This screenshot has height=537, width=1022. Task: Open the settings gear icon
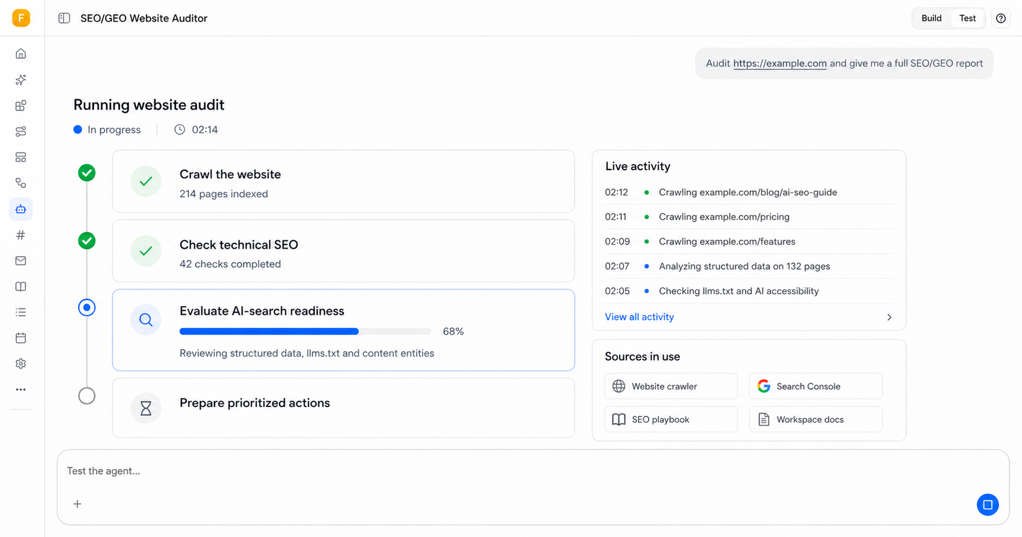pos(21,364)
